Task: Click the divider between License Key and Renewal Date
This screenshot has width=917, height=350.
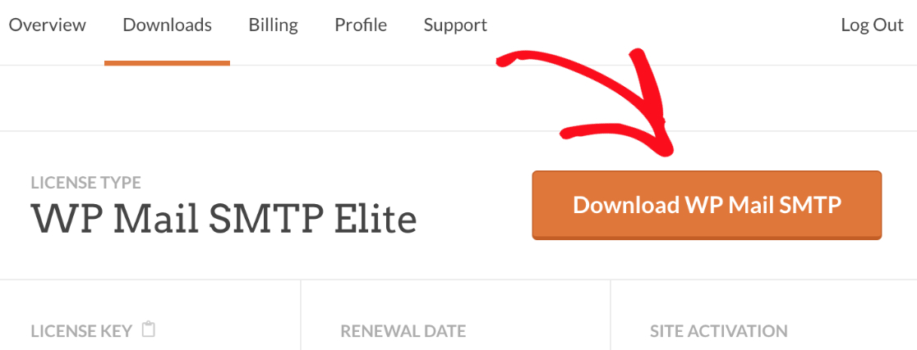Action: pos(301,315)
